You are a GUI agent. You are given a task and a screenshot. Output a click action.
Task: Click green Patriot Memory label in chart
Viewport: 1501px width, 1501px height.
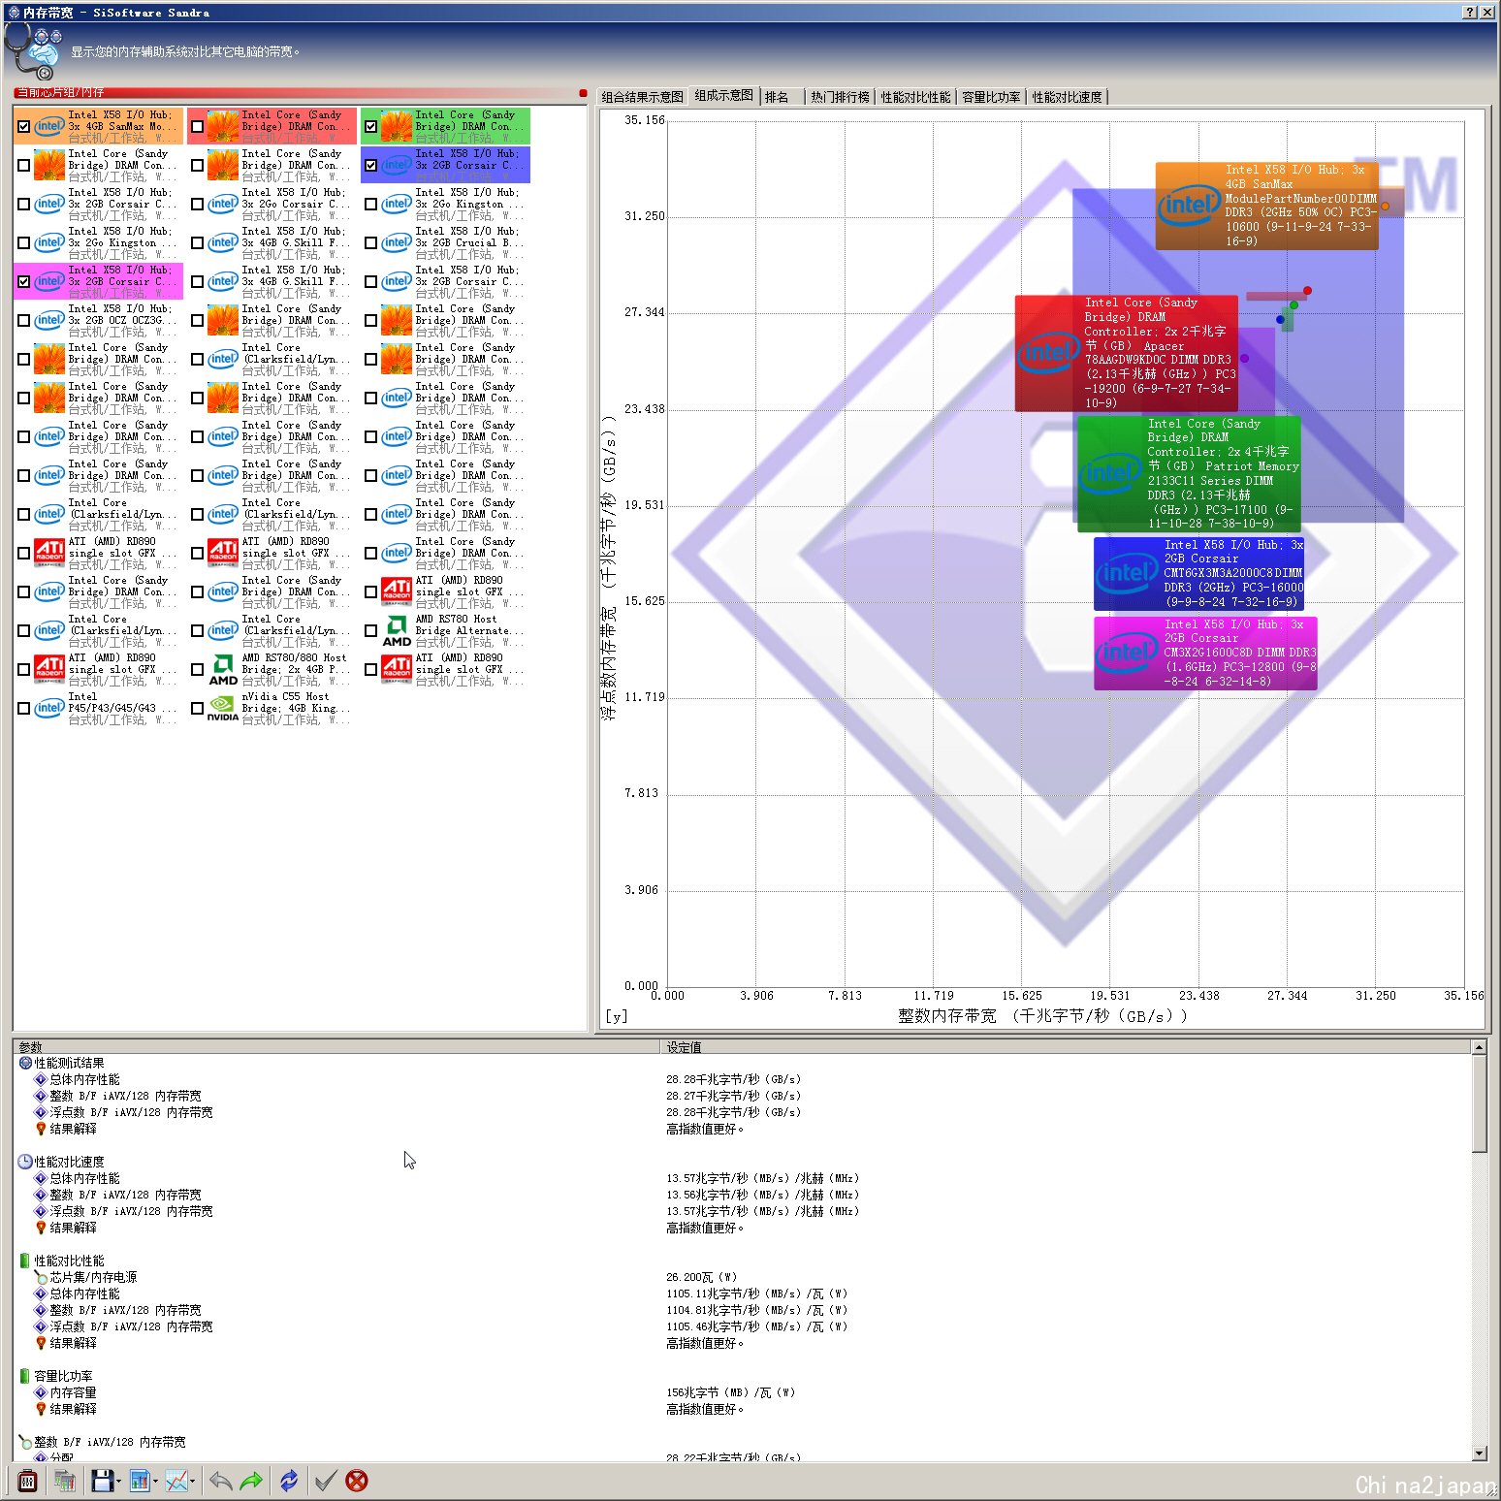pyautogui.click(x=1189, y=474)
